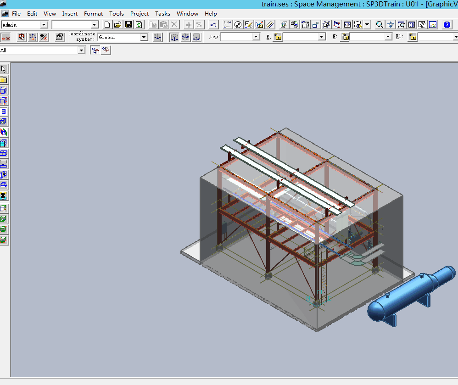The width and height of the screenshot is (458, 385).
Task: Expand the Step value dropdown
Action: click(x=256, y=37)
